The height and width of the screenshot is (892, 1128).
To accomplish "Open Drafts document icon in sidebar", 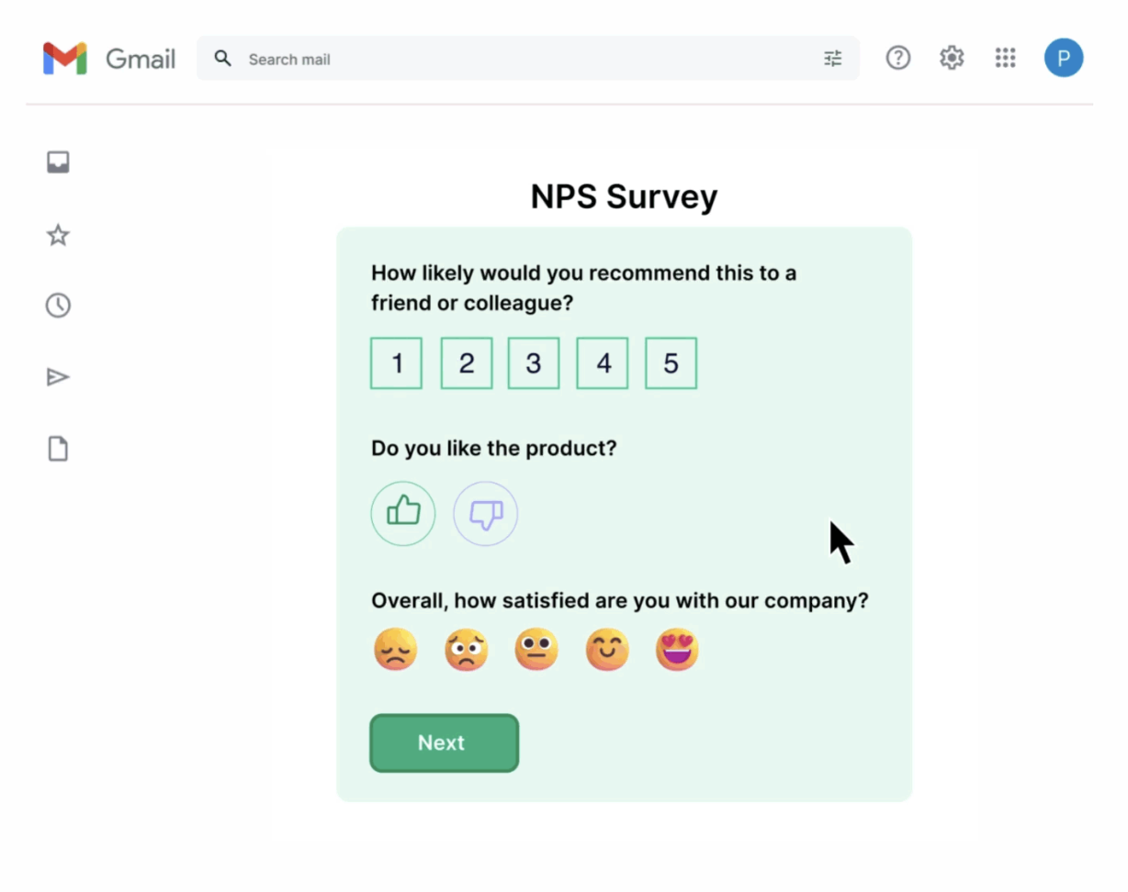I will (58, 449).
